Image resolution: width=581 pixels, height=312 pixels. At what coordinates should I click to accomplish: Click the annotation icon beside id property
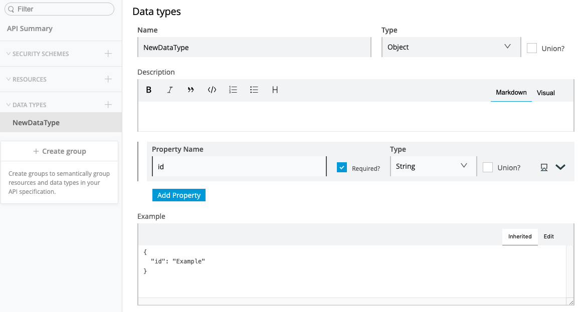point(544,167)
